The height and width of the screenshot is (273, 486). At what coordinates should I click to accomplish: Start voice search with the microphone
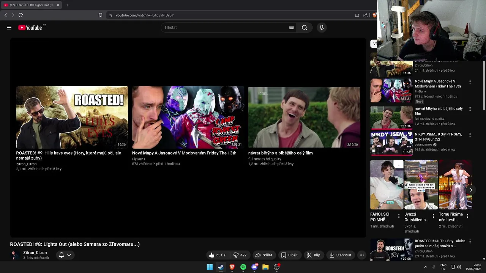(322, 27)
